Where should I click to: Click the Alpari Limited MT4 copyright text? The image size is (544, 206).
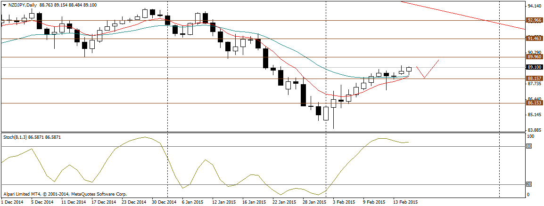(65, 194)
